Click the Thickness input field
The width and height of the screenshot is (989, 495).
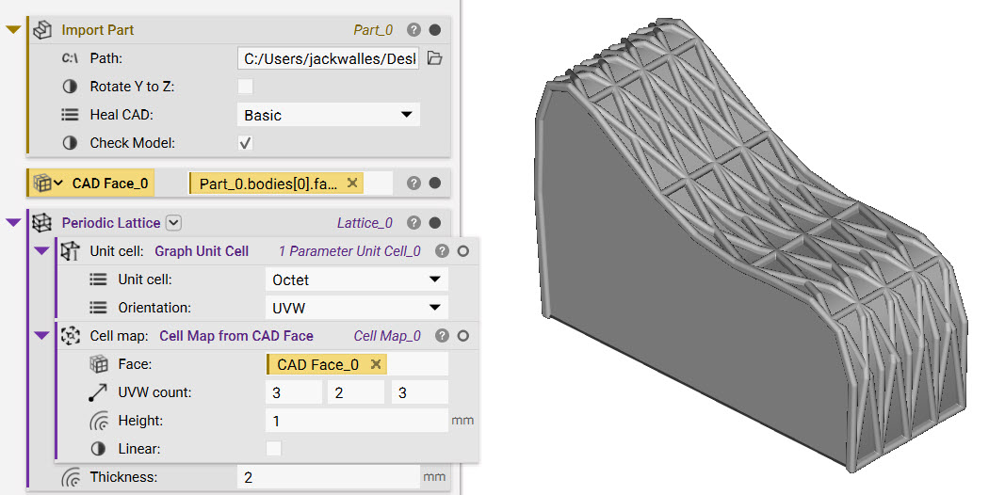coord(328,477)
